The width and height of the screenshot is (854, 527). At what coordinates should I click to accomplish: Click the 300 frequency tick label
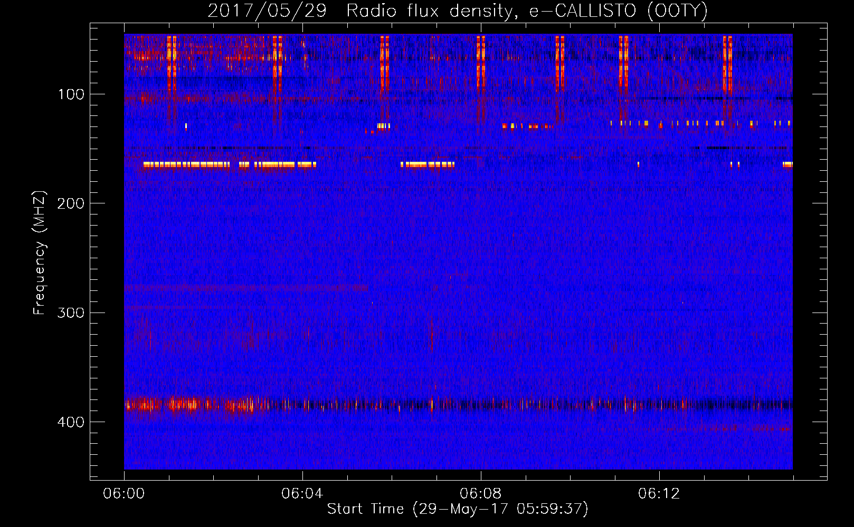click(71, 313)
